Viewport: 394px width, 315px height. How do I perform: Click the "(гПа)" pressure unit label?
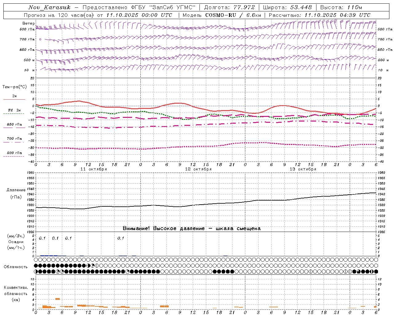(16, 197)
